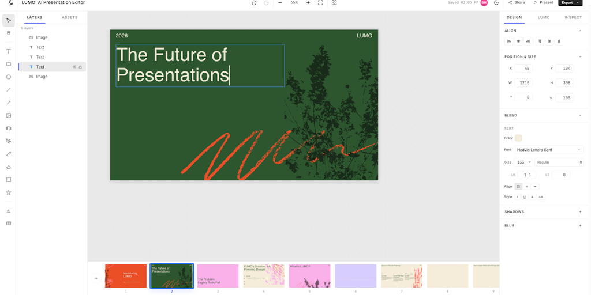Switch to the Layers tab

pos(35,17)
